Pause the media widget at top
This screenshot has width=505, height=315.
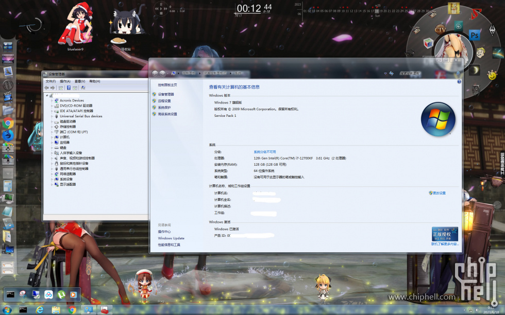click(x=161, y=5)
